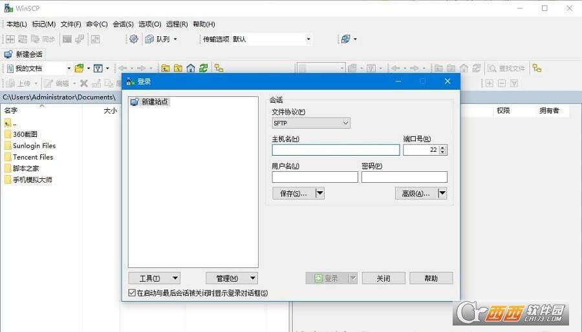Expand the queue dropdown arrow
582x332 pixels.
pyautogui.click(x=175, y=39)
